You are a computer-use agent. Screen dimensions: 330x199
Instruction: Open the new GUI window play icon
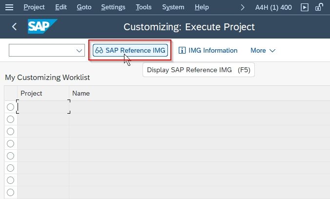click(304, 7)
